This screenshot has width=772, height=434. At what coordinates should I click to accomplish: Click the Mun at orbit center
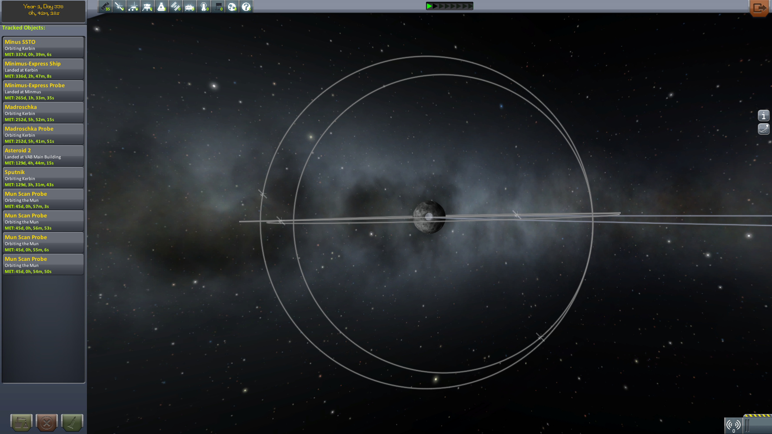click(x=429, y=217)
